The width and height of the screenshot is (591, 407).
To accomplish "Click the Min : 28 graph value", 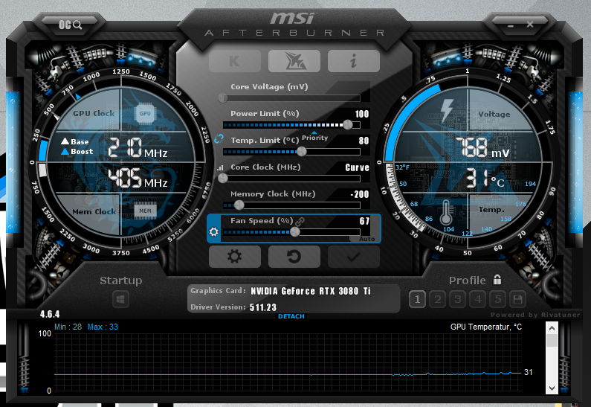I will click(68, 327).
